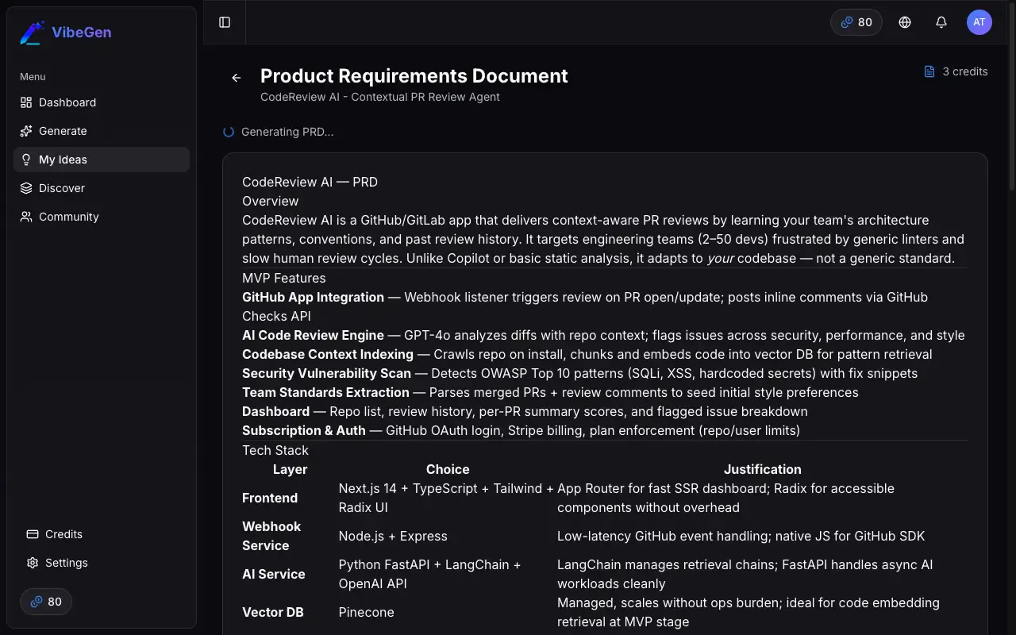
Task: Open notifications bell icon
Action: [x=941, y=22]
